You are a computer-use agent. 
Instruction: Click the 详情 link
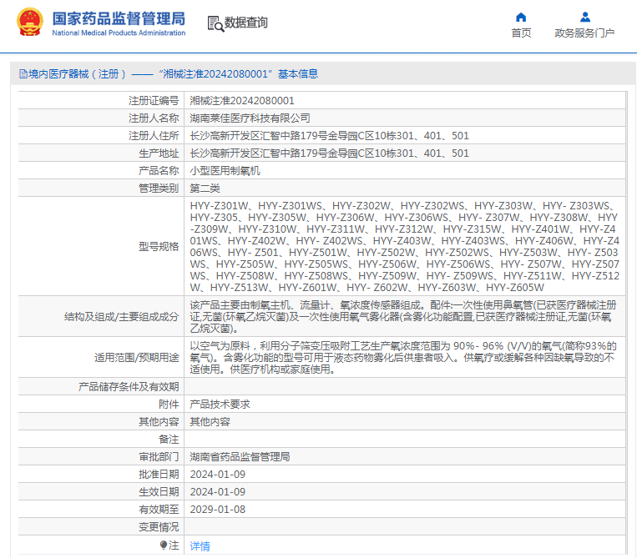[x=200, y=546]
